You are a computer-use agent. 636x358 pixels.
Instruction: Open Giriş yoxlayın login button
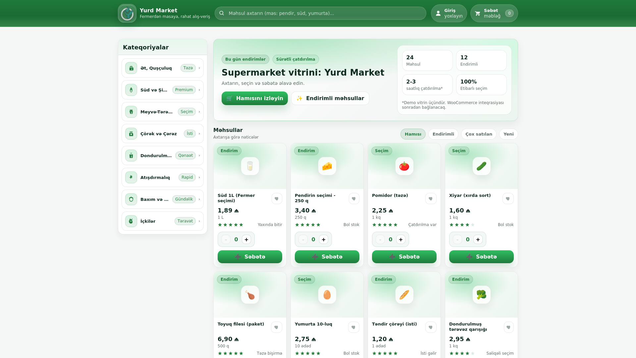pos(449,13)
